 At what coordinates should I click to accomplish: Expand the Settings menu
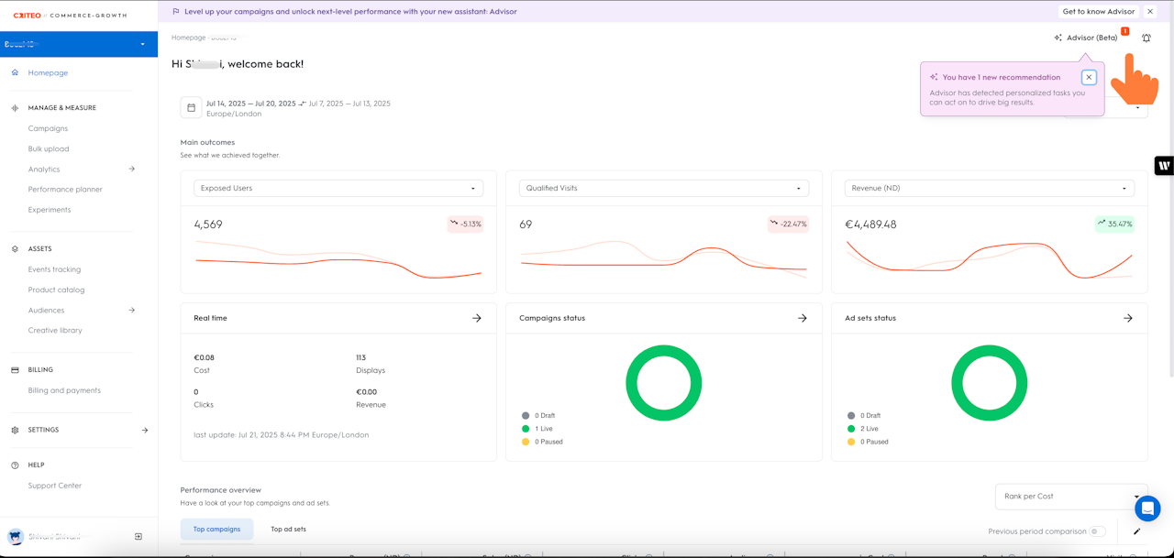[145, 430]
